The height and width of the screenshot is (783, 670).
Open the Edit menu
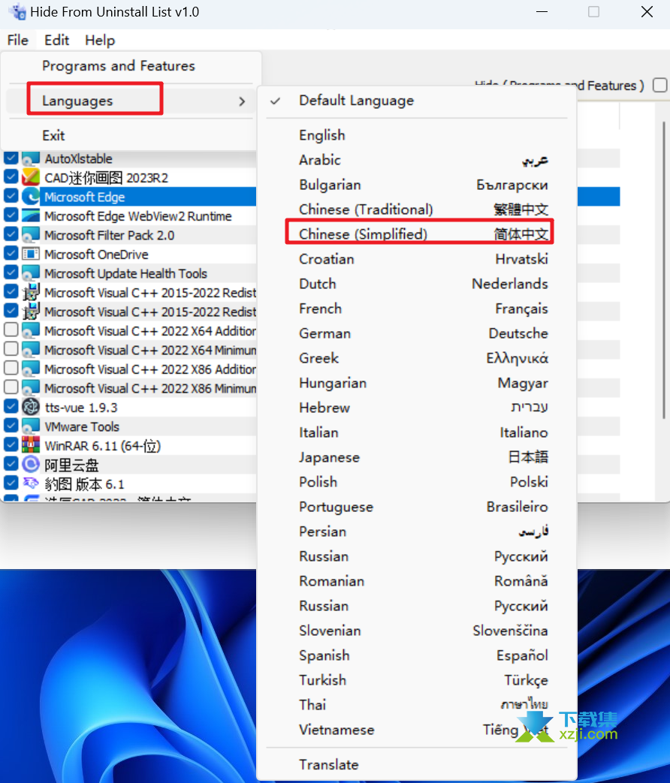pyautogui.click(x=56, y=40)
